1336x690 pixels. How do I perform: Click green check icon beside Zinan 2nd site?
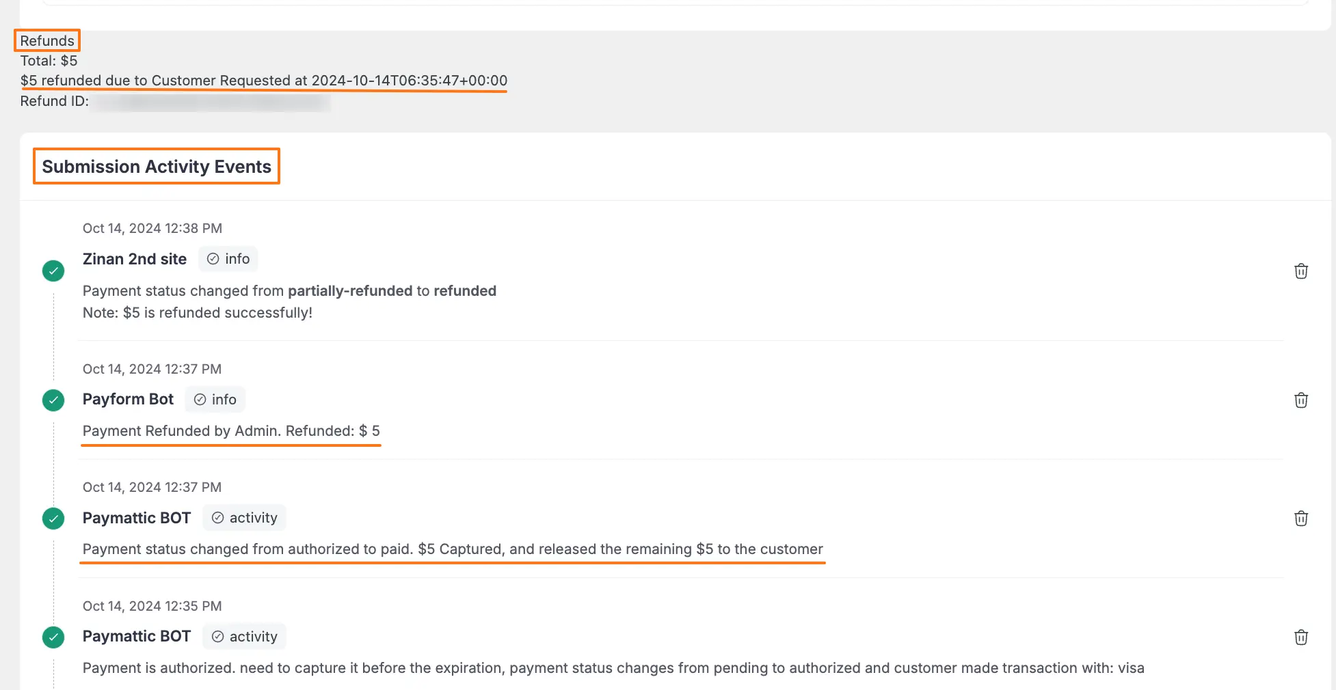[53, 271]
